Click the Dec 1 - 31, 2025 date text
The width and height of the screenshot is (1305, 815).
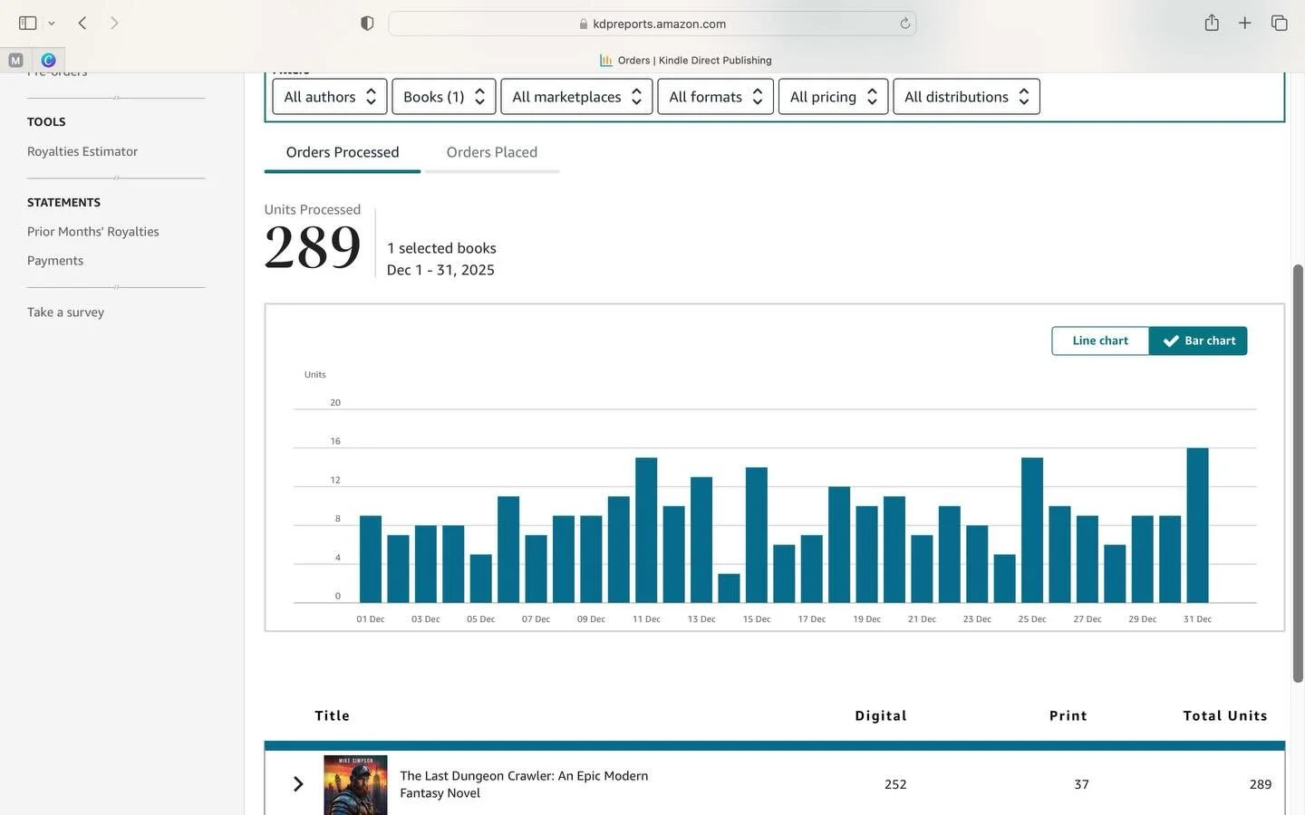coord(440,270)
